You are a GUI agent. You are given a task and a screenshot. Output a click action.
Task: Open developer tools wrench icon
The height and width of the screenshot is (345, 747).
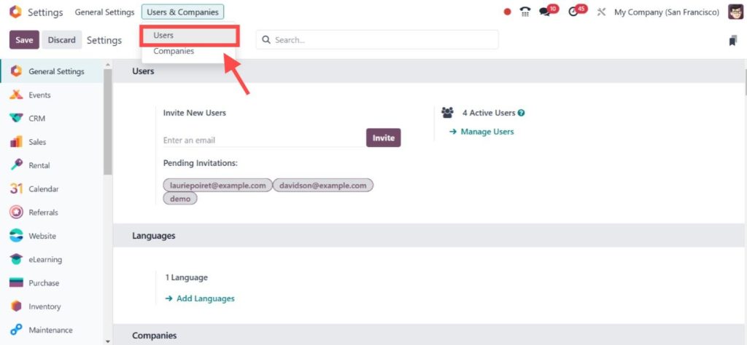coord(601,12)
